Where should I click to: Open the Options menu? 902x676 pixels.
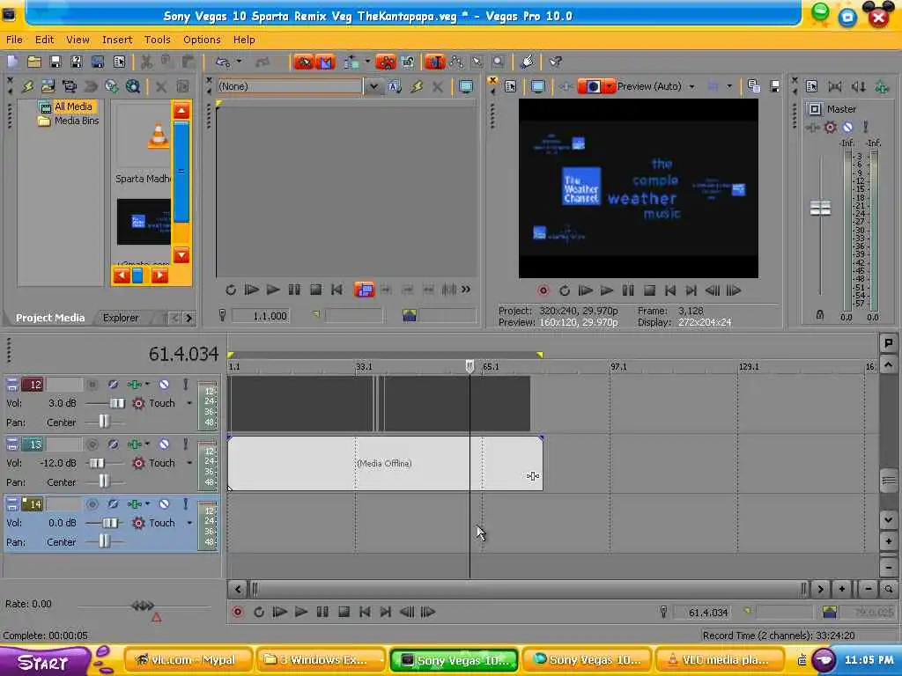[x=202, y=40]
